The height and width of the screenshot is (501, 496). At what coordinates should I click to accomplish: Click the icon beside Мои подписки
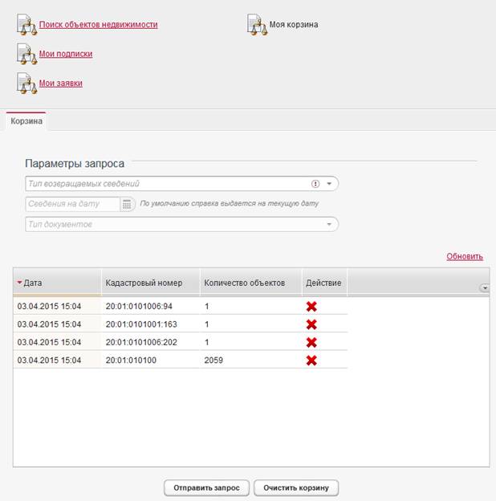[x=27, y=54]
